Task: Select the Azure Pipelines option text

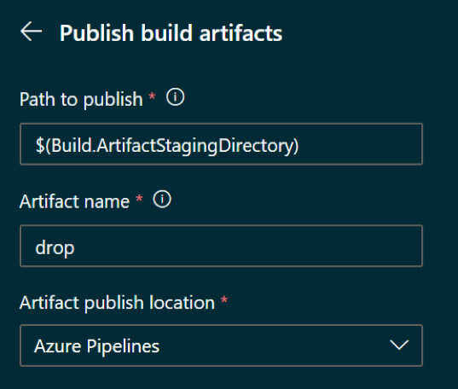Action: (97, 346)
